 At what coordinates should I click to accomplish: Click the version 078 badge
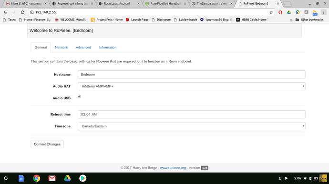tap(205, 168)
